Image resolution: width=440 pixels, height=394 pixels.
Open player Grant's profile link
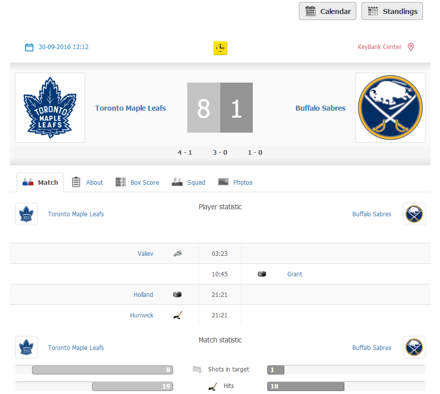295,274
